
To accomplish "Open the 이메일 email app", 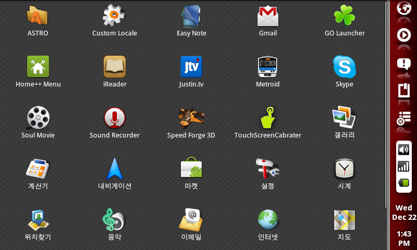I will click(x=191, y=219).
